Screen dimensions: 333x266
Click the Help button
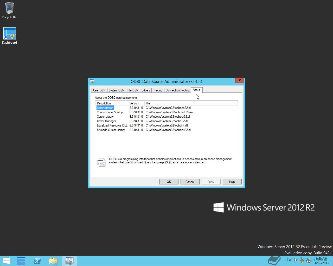(x=232, y=182)
